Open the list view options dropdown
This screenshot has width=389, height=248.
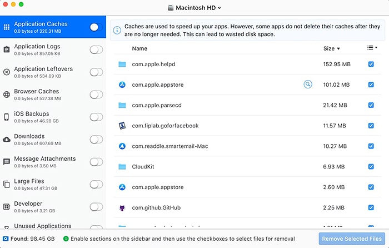click(x=372, y=48)
